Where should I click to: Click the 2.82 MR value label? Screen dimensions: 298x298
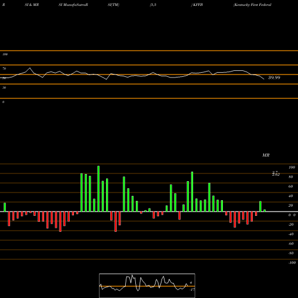(276, 175)
